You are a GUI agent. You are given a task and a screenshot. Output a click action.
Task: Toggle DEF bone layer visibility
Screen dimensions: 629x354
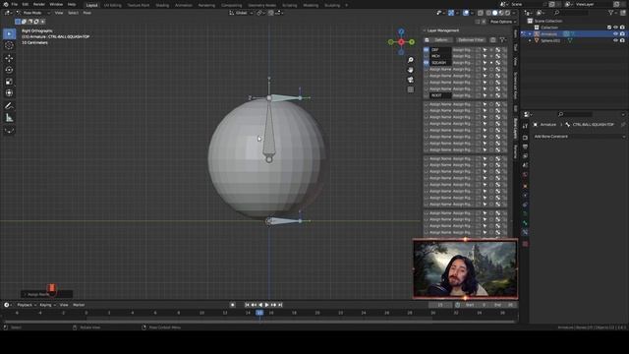click(427, 50)
